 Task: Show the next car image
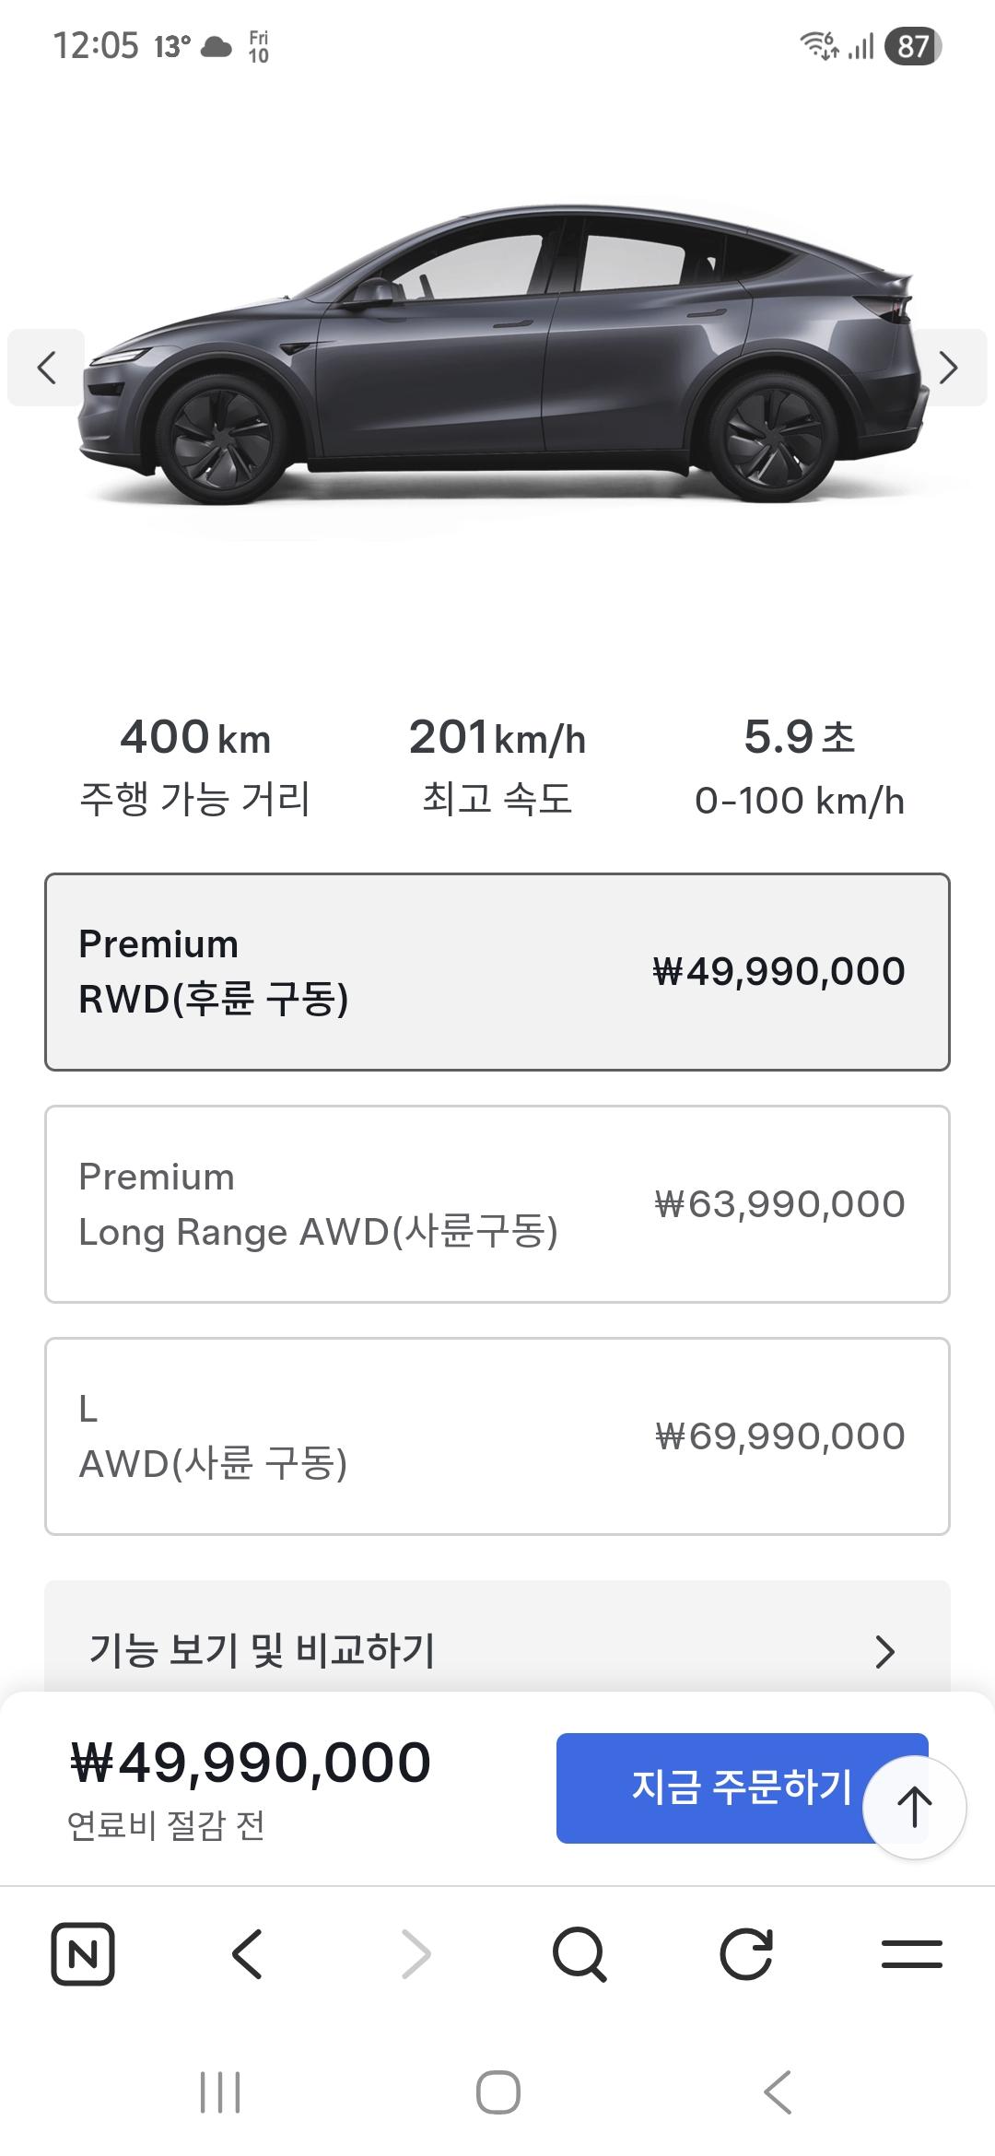tap(949, 368)
